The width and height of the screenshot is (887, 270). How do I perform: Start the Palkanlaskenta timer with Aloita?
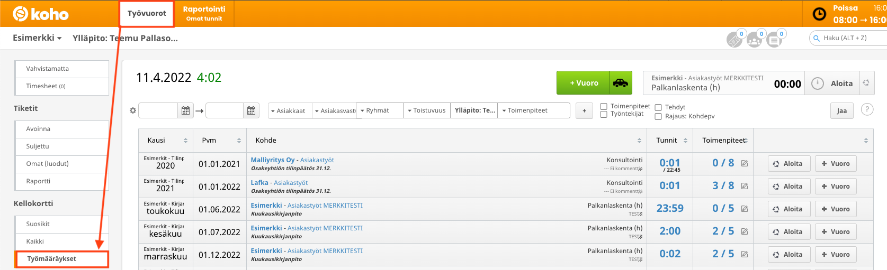pos(832,83)
